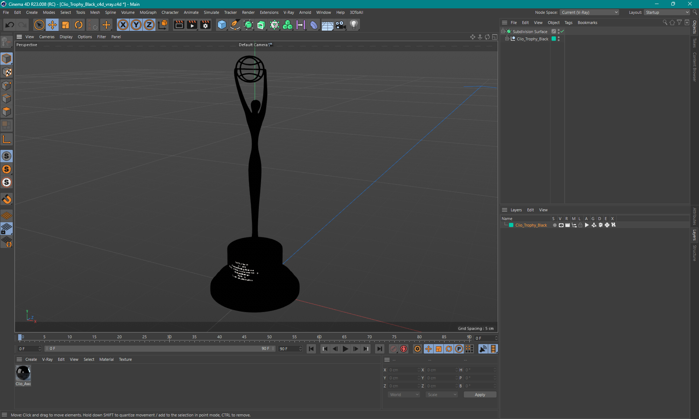
Task: Toggle Clio_Trophy_Black layer visibility eye
Action: tap(561, 225)
